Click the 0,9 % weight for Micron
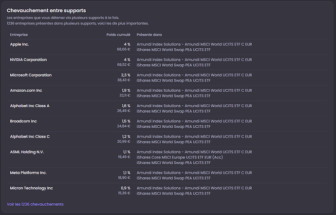This screenshot has width=336, height=215. pos(126,188)
